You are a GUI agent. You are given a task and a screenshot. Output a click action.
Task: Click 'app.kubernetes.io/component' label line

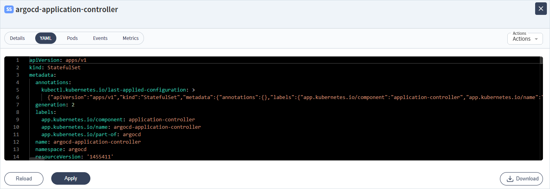pos(118,120)
